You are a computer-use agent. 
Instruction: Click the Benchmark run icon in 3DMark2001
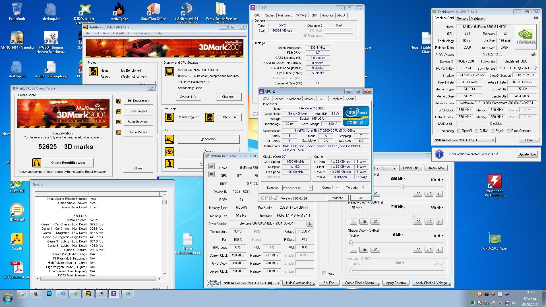click(x=169, y=139)
